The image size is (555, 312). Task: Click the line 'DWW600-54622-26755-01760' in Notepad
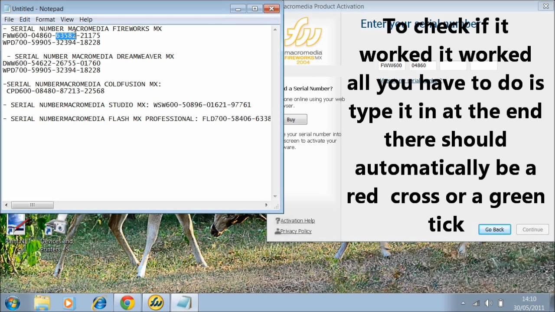coord(52,63)
